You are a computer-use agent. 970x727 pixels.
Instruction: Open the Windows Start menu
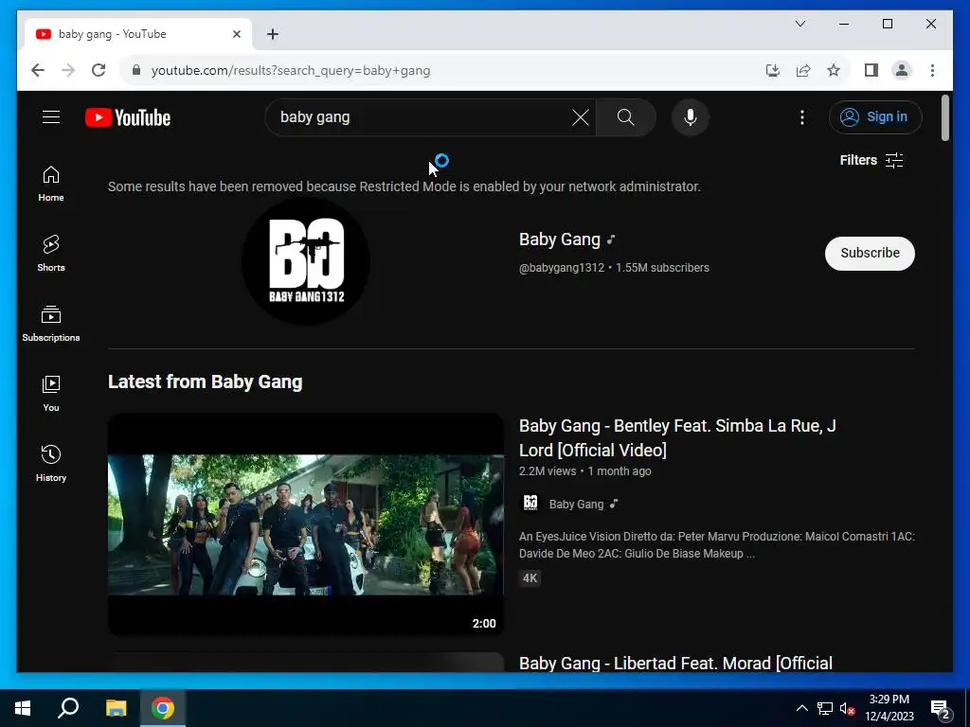[x=23, y=708]
